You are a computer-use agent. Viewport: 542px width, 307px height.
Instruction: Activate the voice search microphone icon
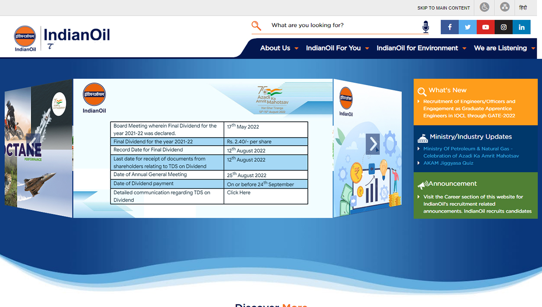(x=426, y=27)
